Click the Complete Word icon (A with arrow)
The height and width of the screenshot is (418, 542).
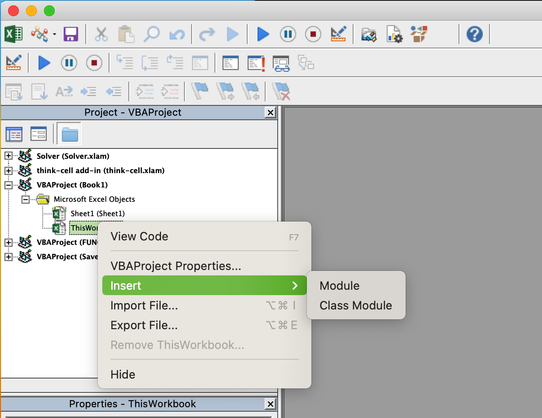click(x=64, y=91)
